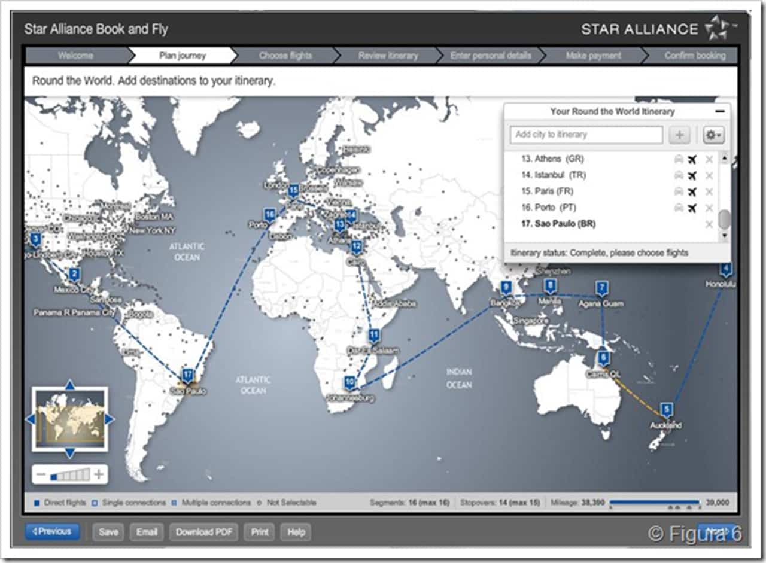
Task: Click map marker 6 at Cairns
Action: coord(603,358)
